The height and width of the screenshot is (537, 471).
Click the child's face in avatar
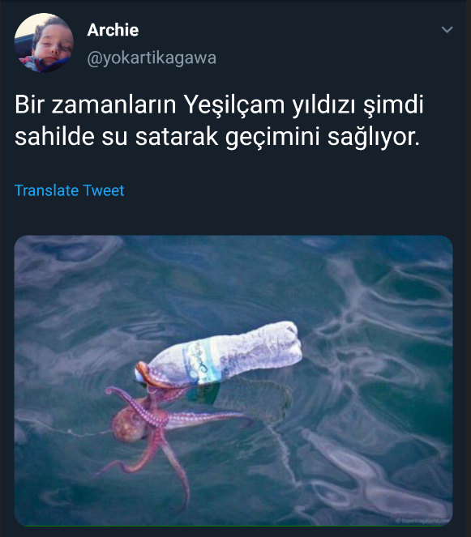(51, 43)
